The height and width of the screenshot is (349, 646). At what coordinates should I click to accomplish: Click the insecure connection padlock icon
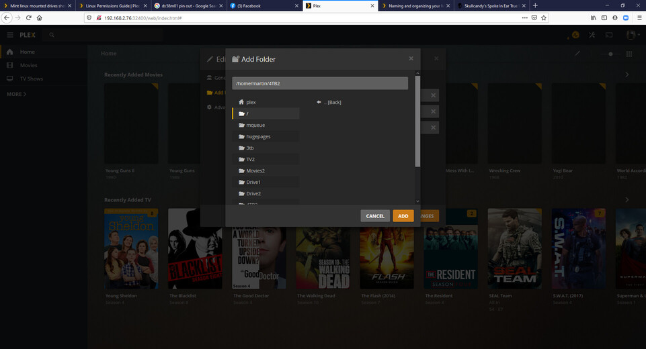pyautogui.click(x=98, y=17)
